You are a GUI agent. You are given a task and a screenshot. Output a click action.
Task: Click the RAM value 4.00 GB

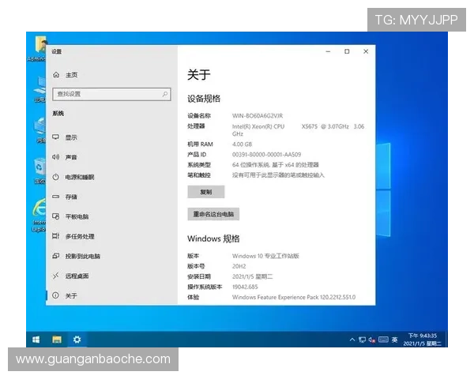point(243,144)
